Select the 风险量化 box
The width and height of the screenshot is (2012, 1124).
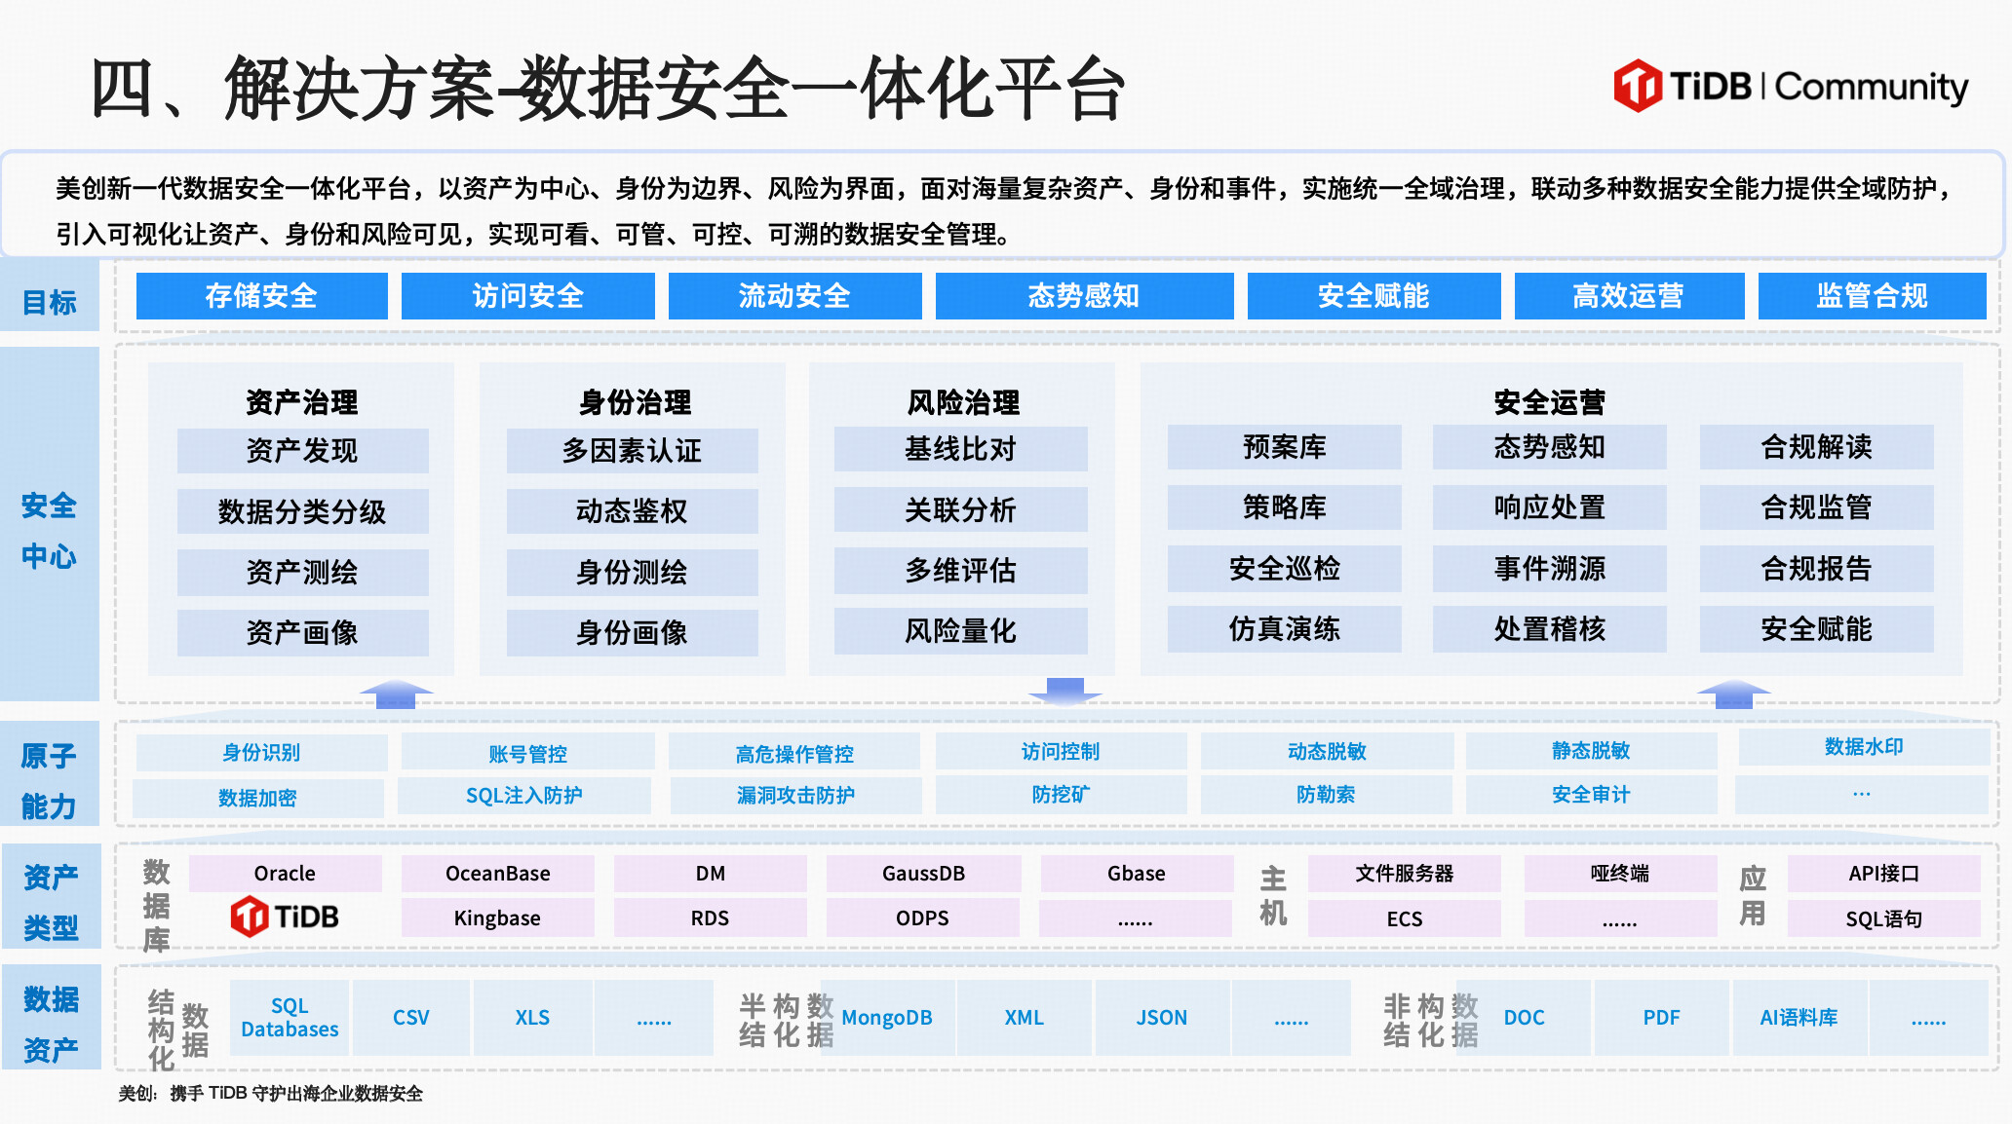[x=960, y=631]
